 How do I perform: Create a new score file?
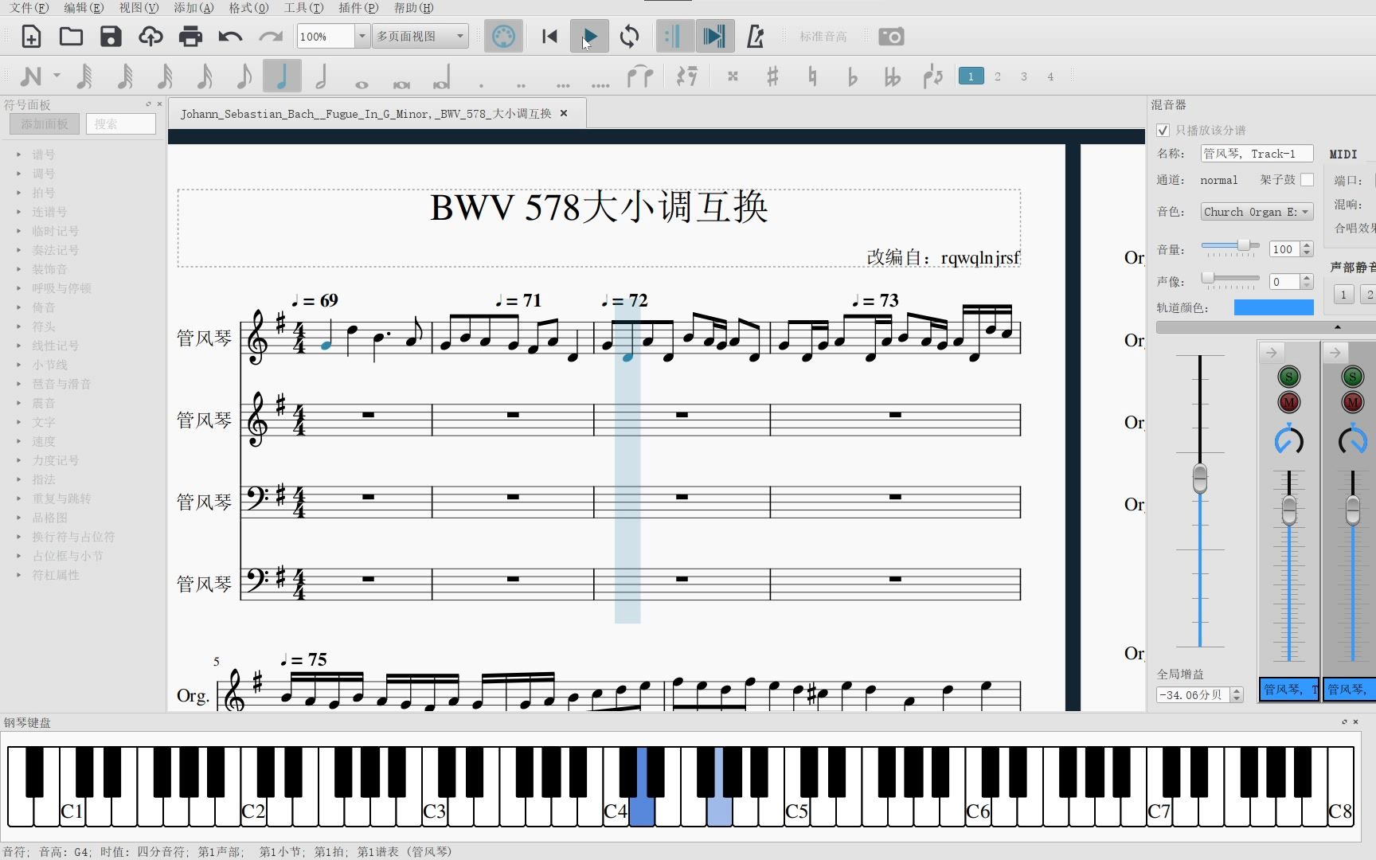31,37
